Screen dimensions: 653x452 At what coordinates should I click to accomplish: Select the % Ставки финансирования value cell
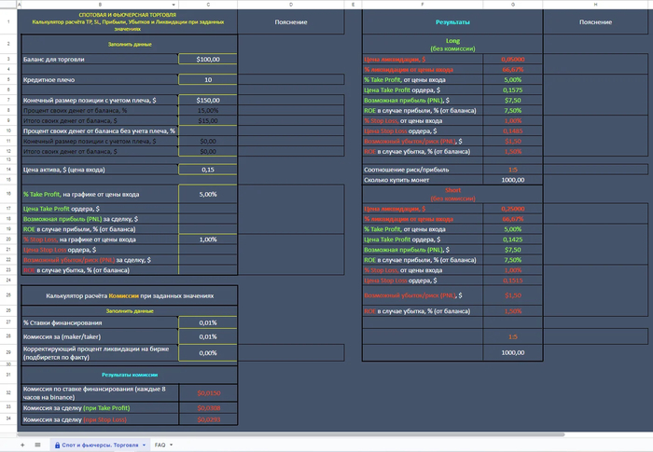(208, 322)
